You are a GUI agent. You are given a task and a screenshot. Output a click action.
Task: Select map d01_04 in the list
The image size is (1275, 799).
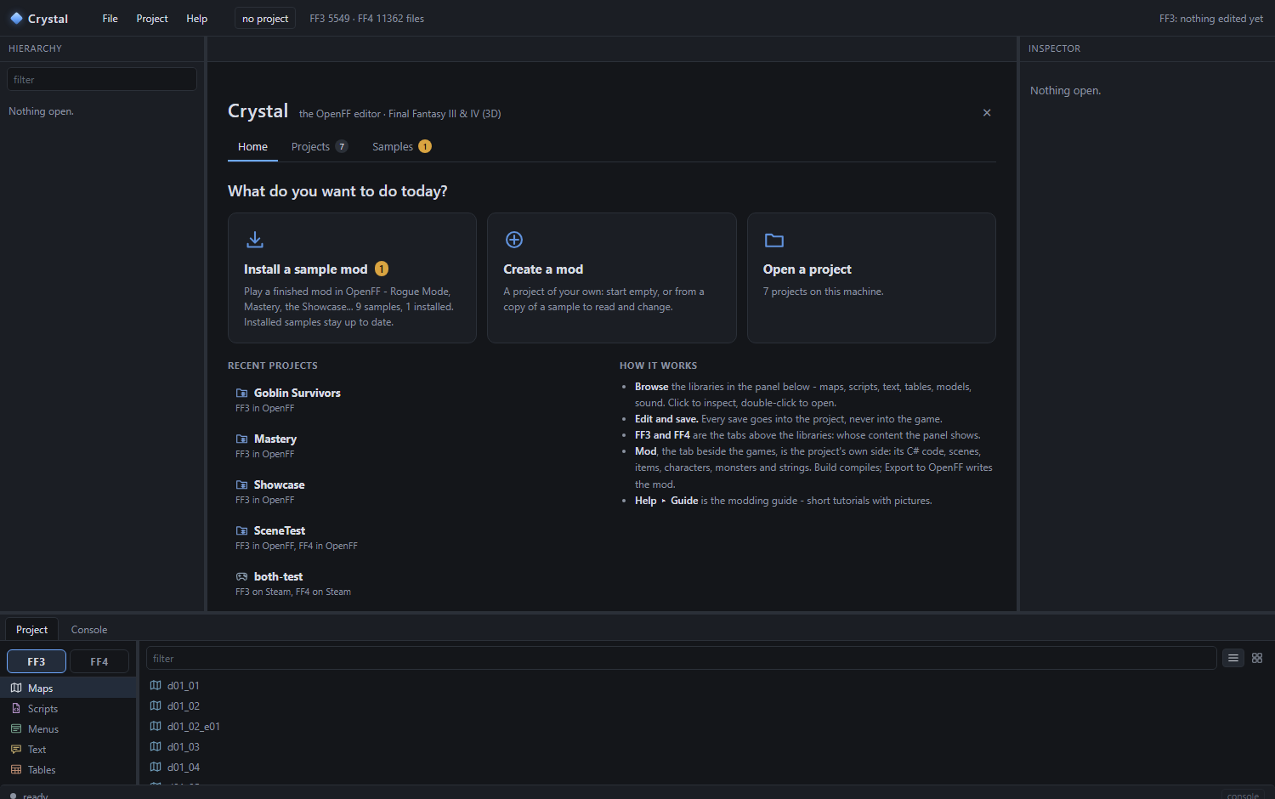tap(184, 767)
